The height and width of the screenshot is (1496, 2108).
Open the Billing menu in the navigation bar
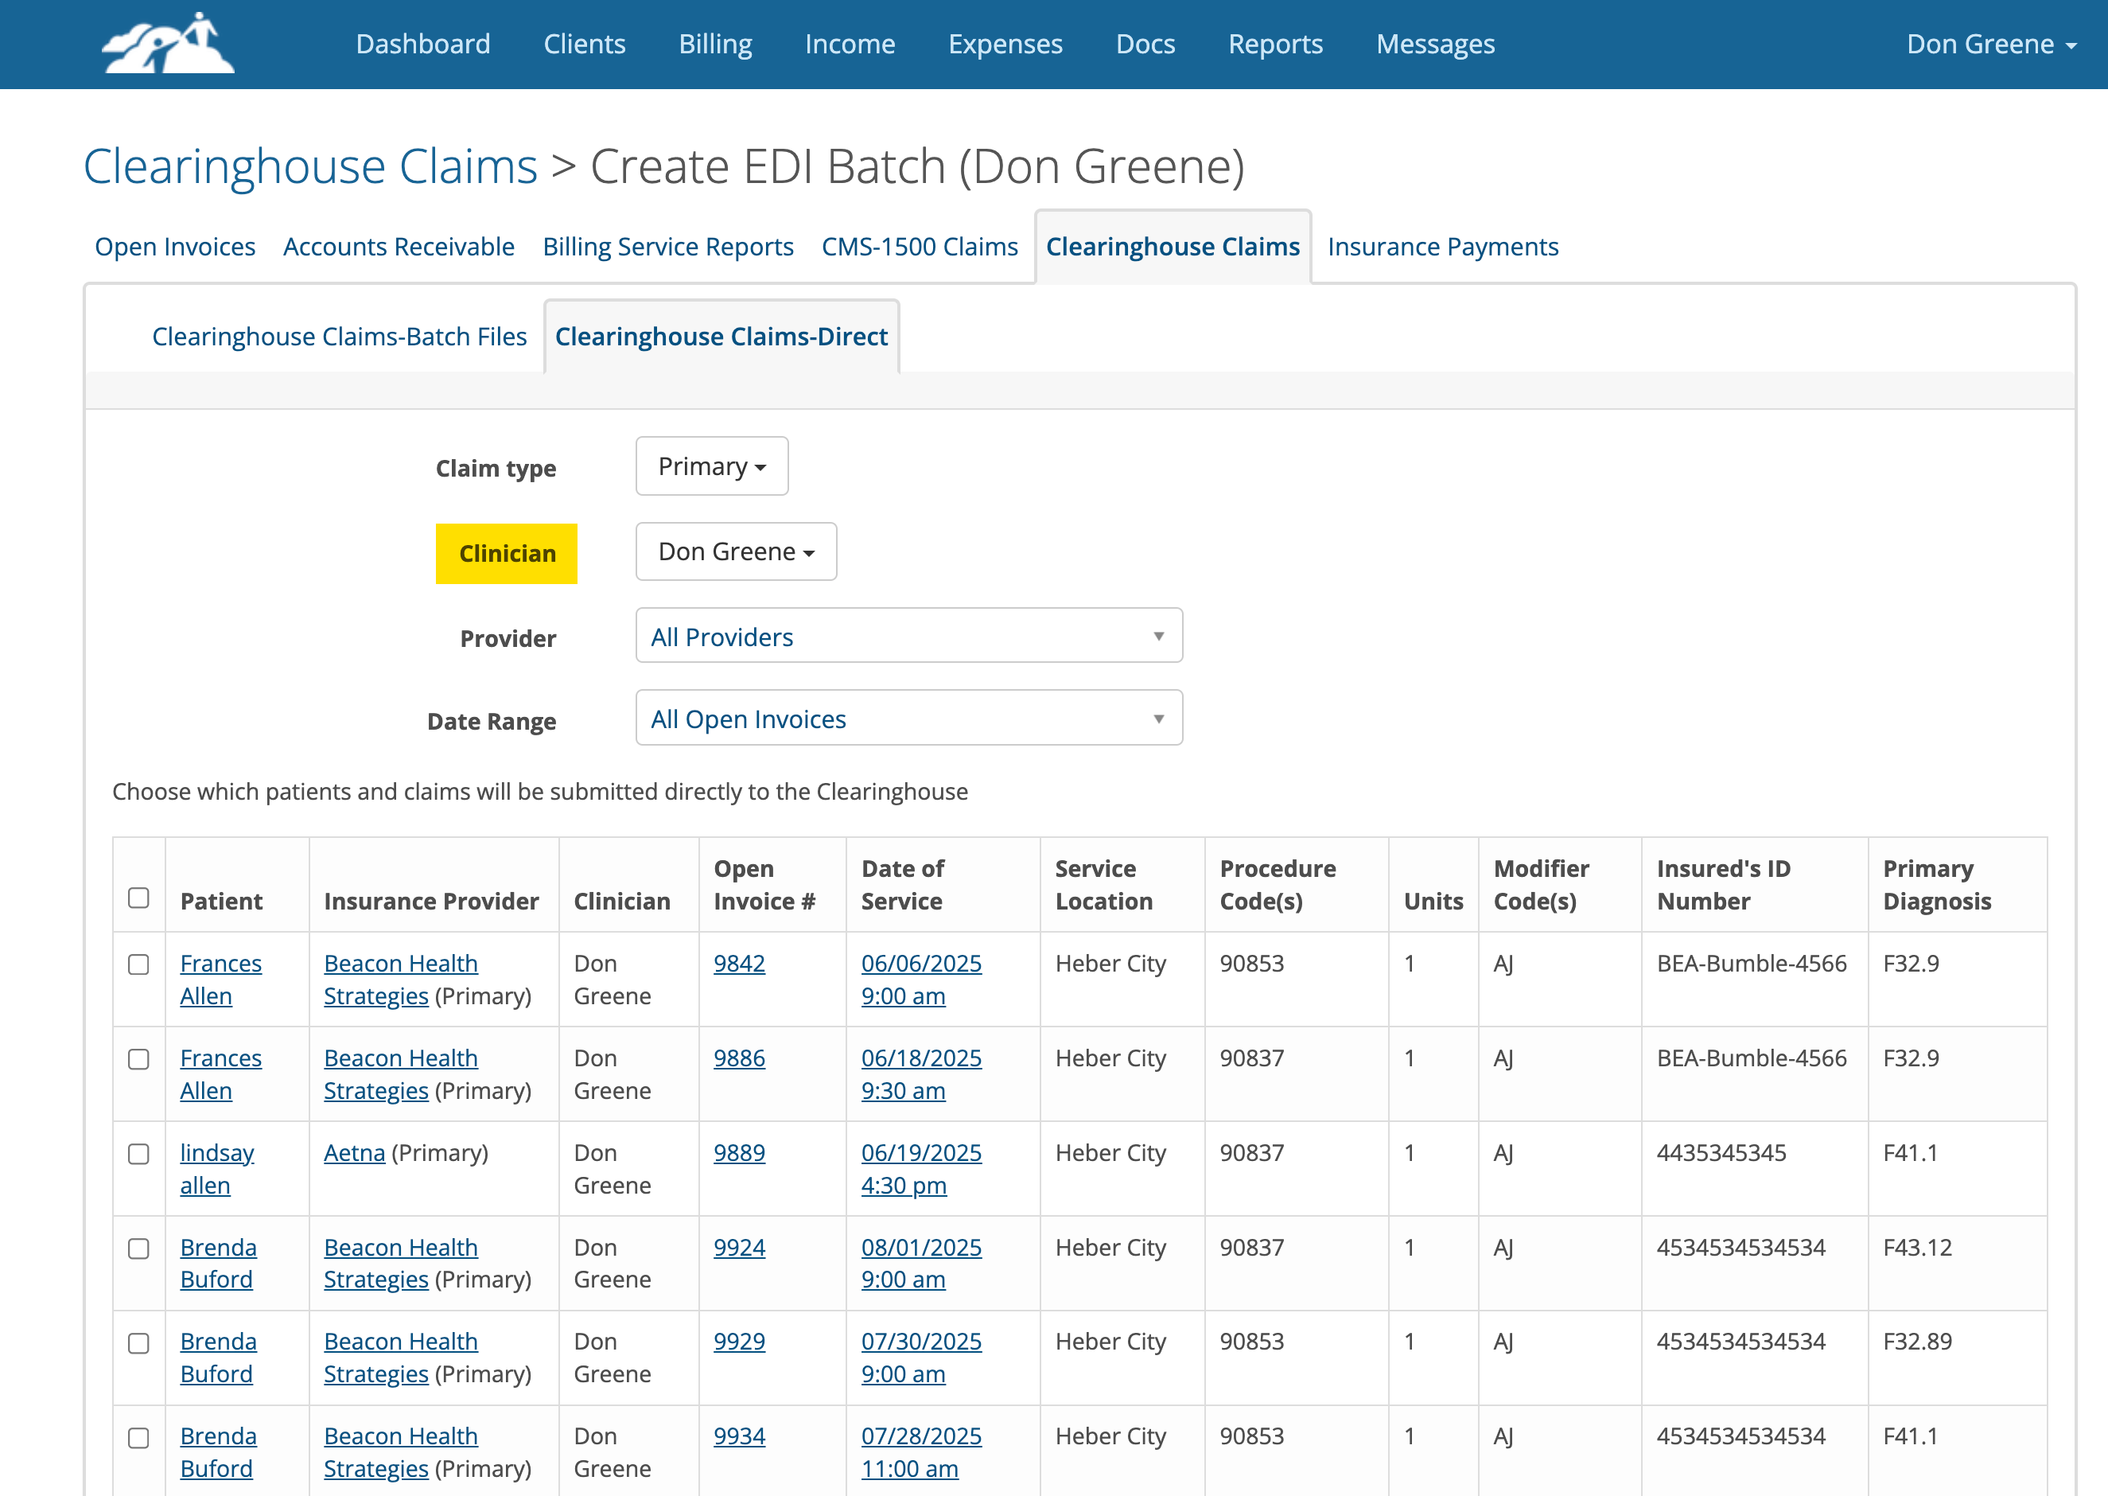714,43
